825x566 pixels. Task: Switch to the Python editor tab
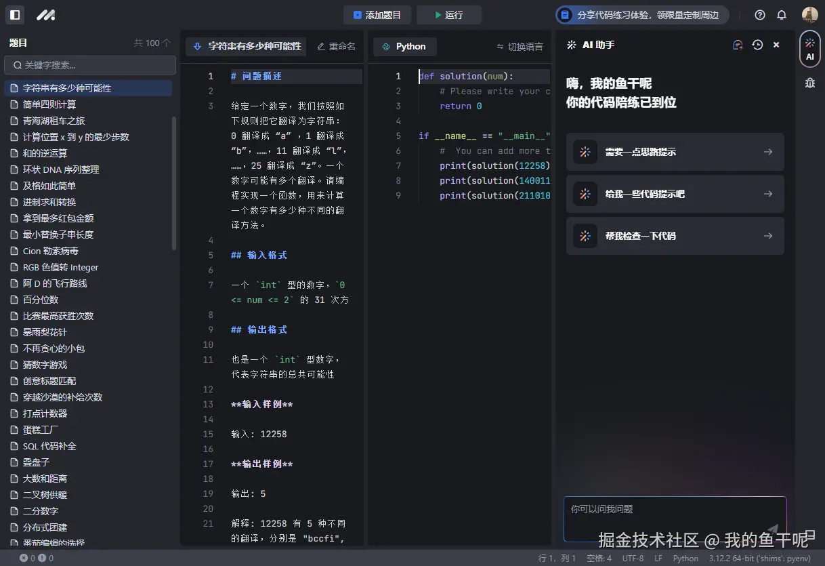(404, 46)
